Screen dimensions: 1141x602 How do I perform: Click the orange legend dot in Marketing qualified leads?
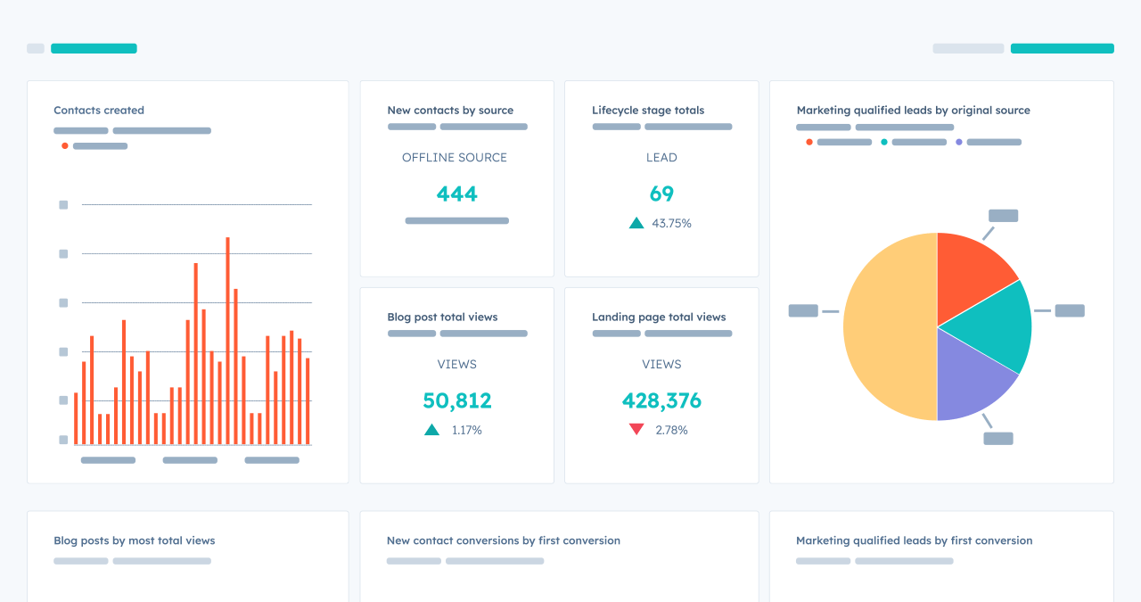click(809, 142)
